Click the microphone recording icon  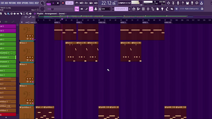178,3
